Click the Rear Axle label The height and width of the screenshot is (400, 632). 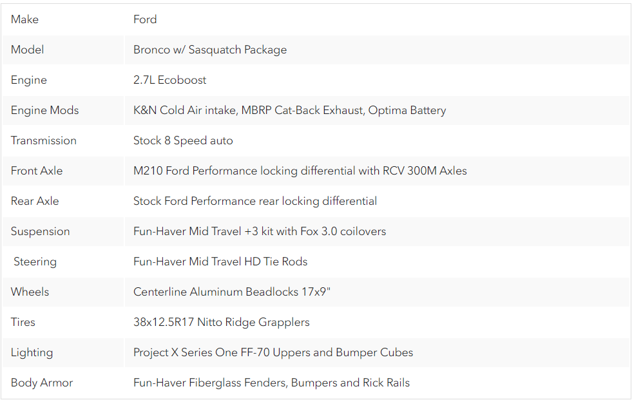[35, 200]
